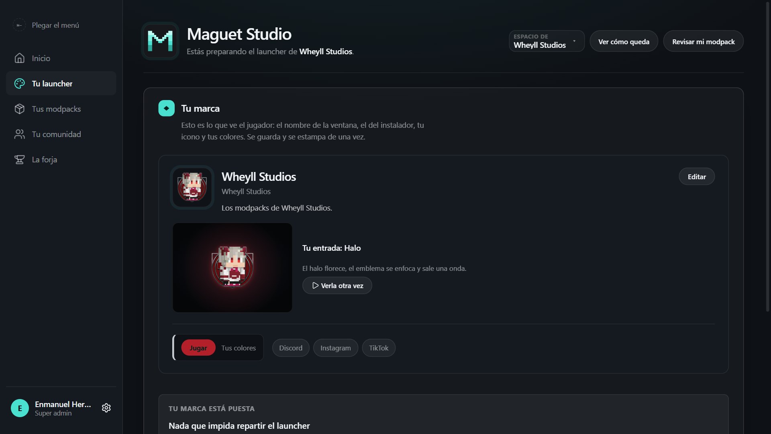The width and height of the screenshot is (771, 434).
Task: Click the Tus colores label
Action: [239, 348]
